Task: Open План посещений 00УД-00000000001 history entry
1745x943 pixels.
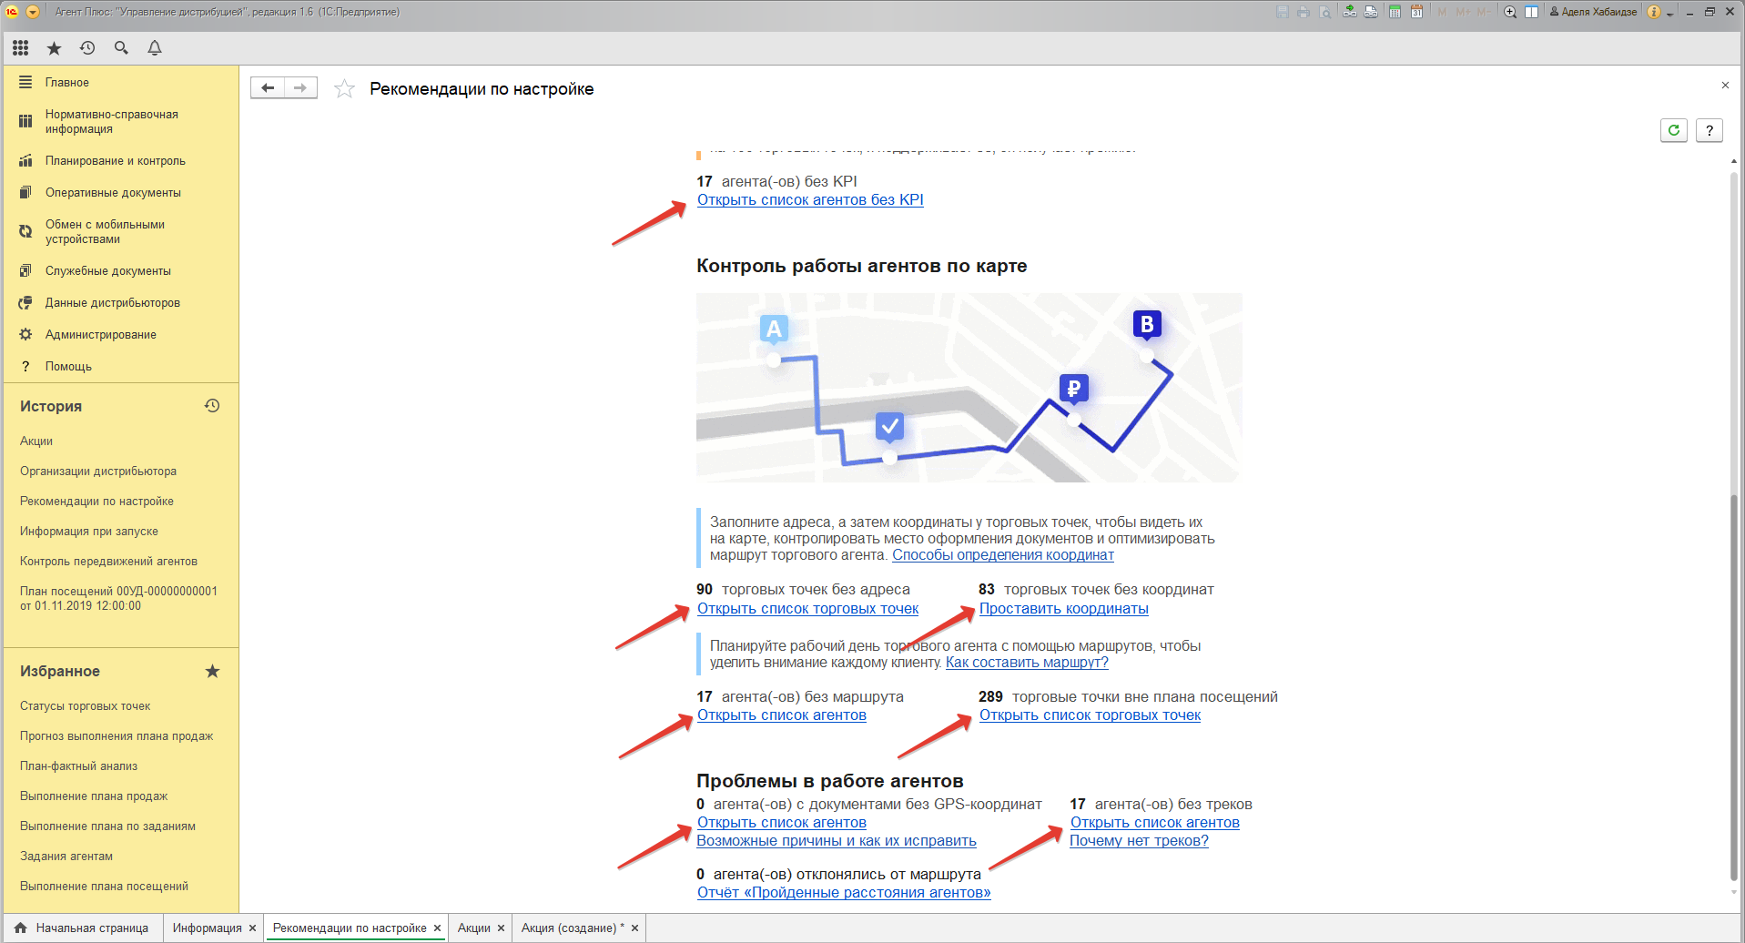Action: (118, 598)
